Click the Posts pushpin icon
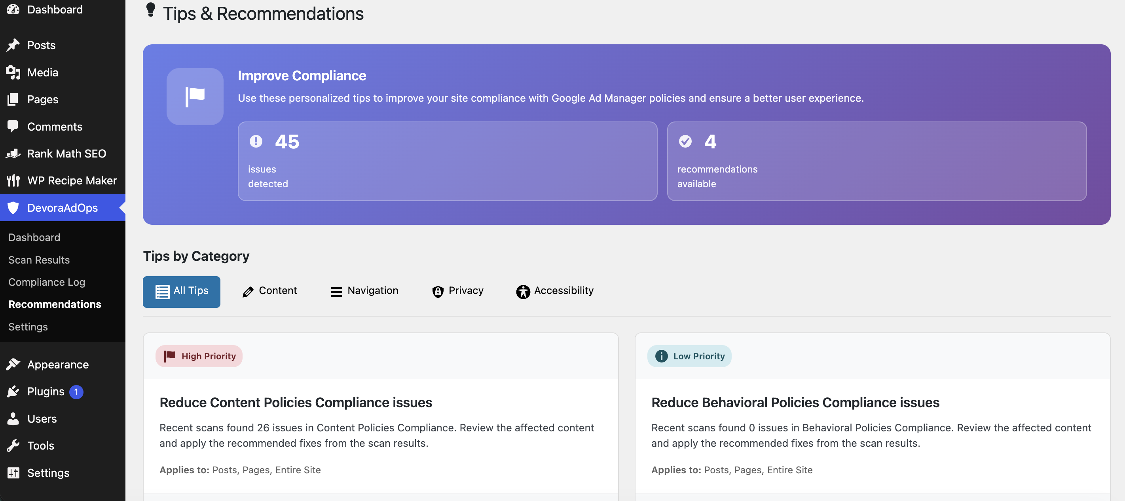Viewport: 1125px width, 501px height. pyautogui.click(x=13, y=45)
